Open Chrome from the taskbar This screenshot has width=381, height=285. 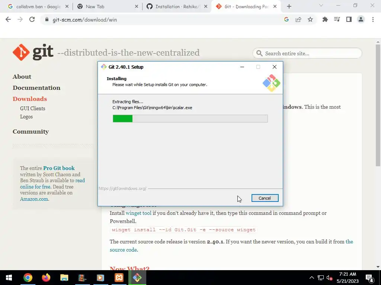point(28,278)
